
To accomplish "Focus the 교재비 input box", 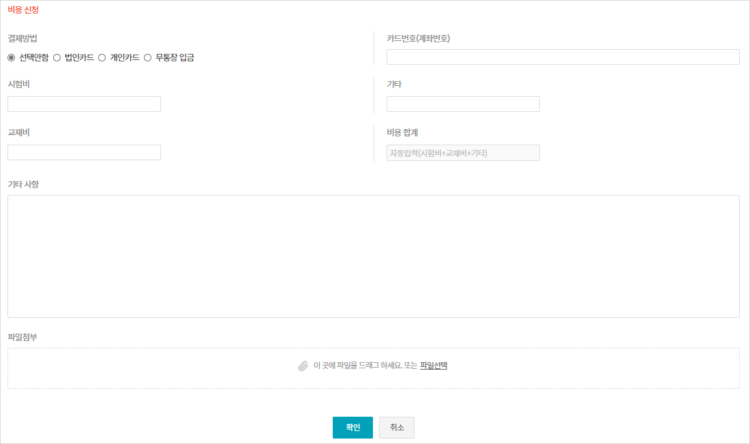I will 84,153.
